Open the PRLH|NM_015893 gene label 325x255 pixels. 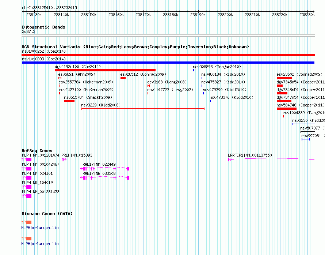click(77, 155)
